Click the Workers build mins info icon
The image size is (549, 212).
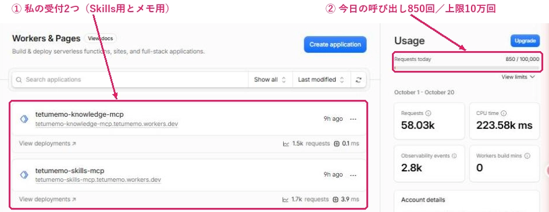pos(527,156)
